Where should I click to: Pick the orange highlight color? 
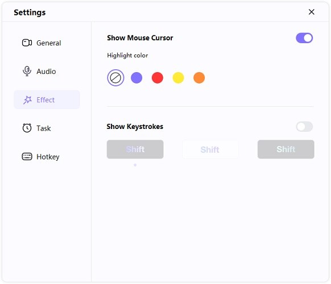pyautogui.click(x=199, y=78)
